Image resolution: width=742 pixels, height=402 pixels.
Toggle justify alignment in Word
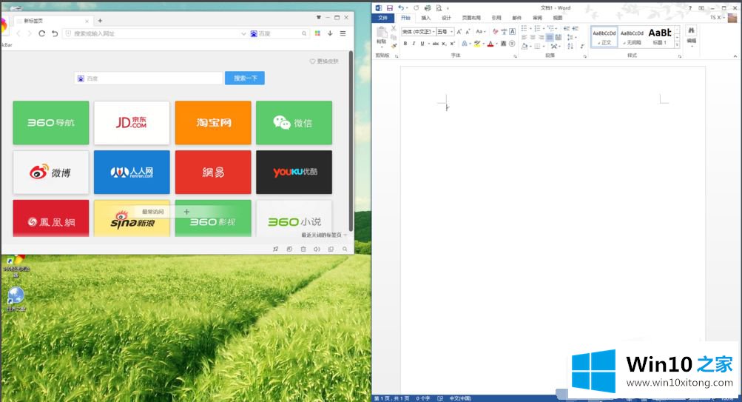point(550,38)
